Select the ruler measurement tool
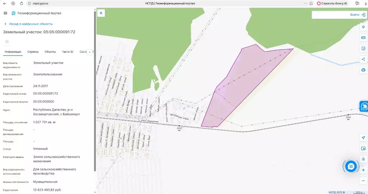Screen dimensions: 368x194 [363, 38]
